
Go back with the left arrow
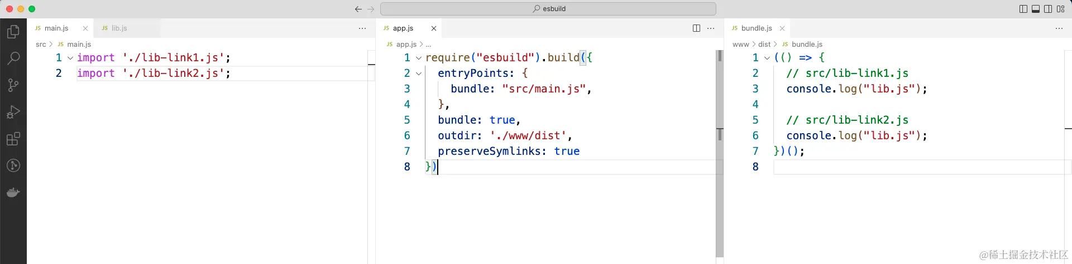tap(358, 9)
